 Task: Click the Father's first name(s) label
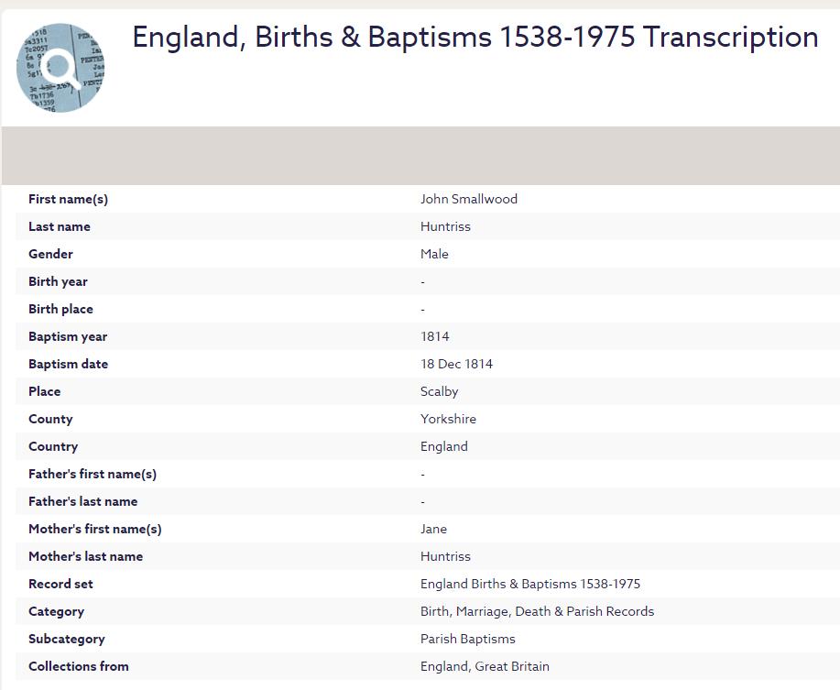point(93,474)
